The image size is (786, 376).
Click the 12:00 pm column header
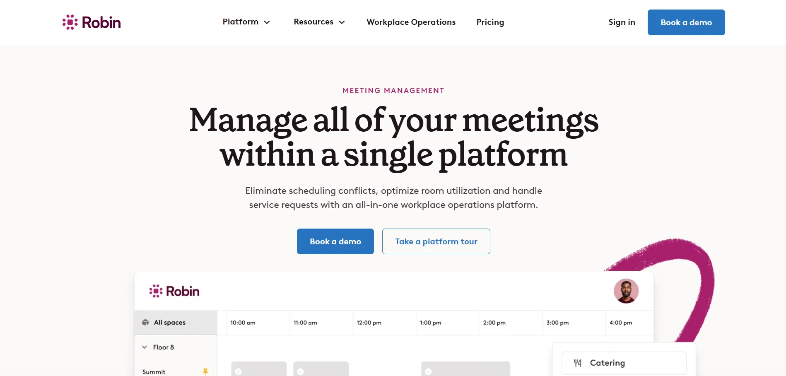pos(368,323)
